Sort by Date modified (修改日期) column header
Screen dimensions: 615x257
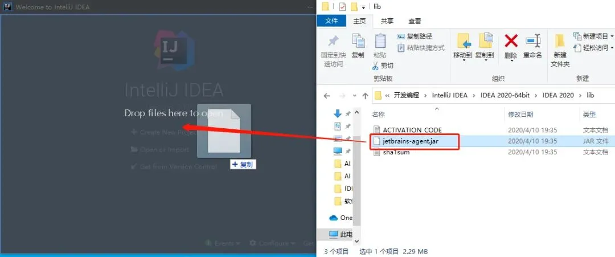[x=520, y=114]
